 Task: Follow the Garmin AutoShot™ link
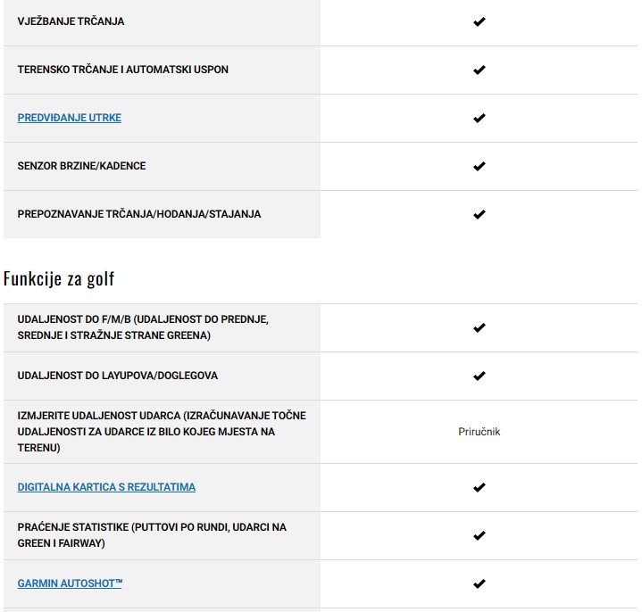coord(70,583)
